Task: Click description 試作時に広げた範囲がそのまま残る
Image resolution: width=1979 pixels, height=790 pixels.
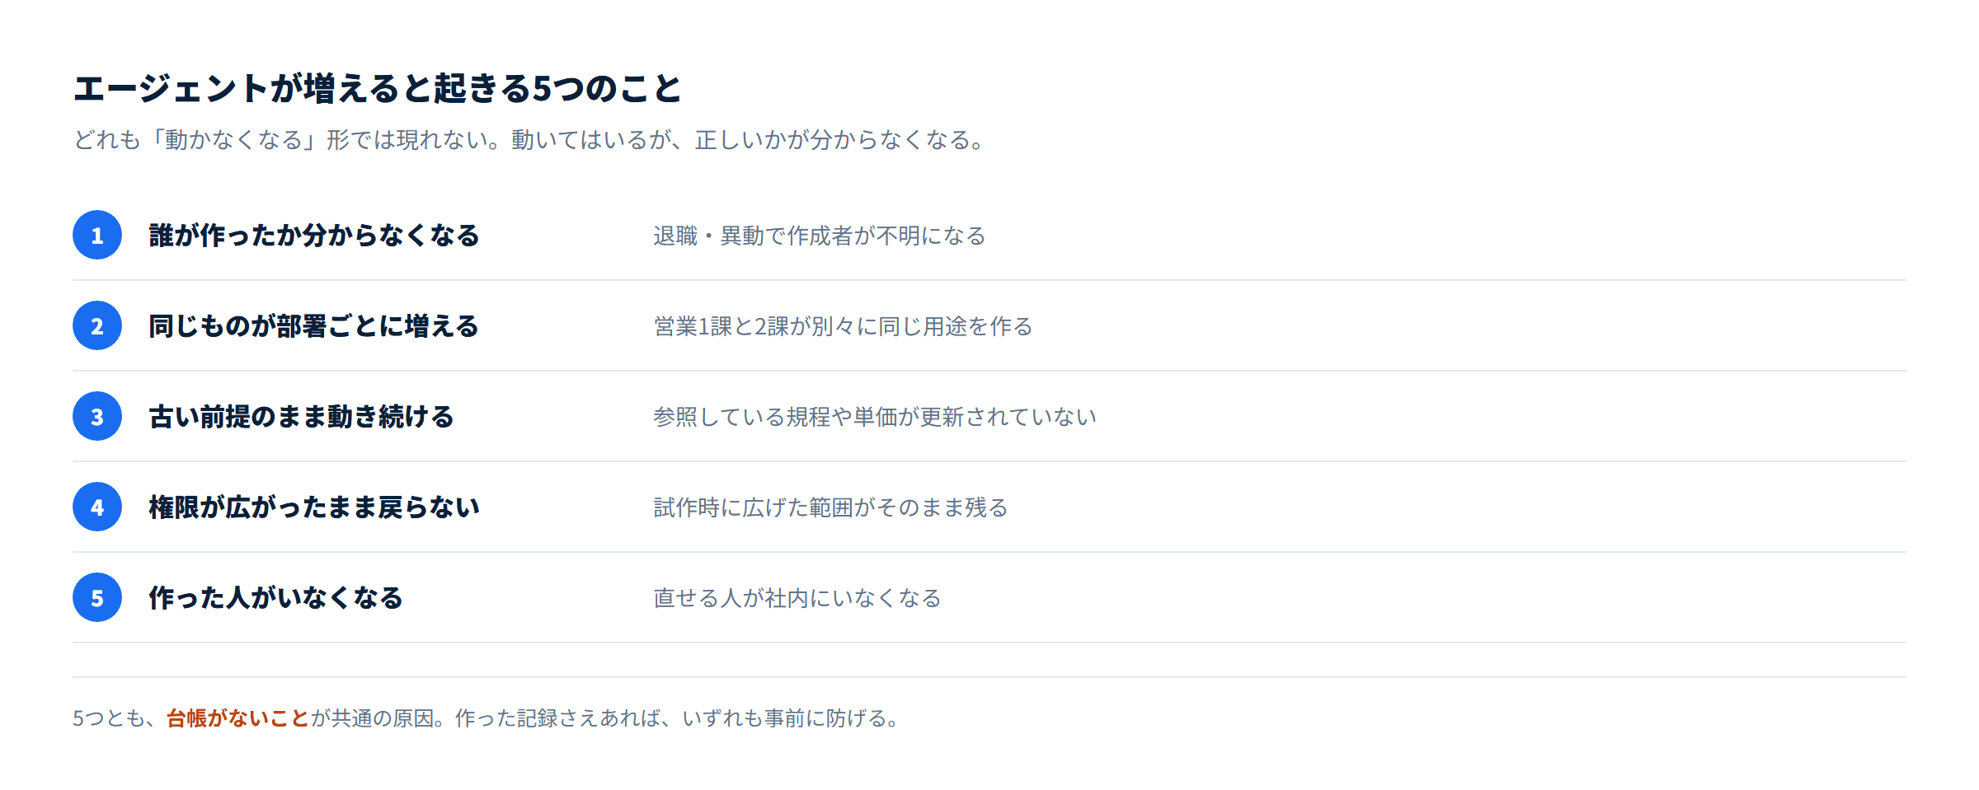Action: 830,508
